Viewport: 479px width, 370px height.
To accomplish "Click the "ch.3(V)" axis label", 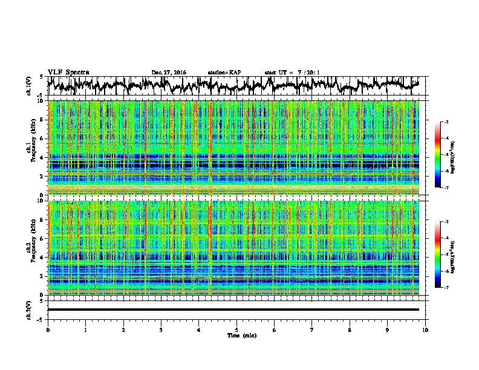I will (29, 310).
